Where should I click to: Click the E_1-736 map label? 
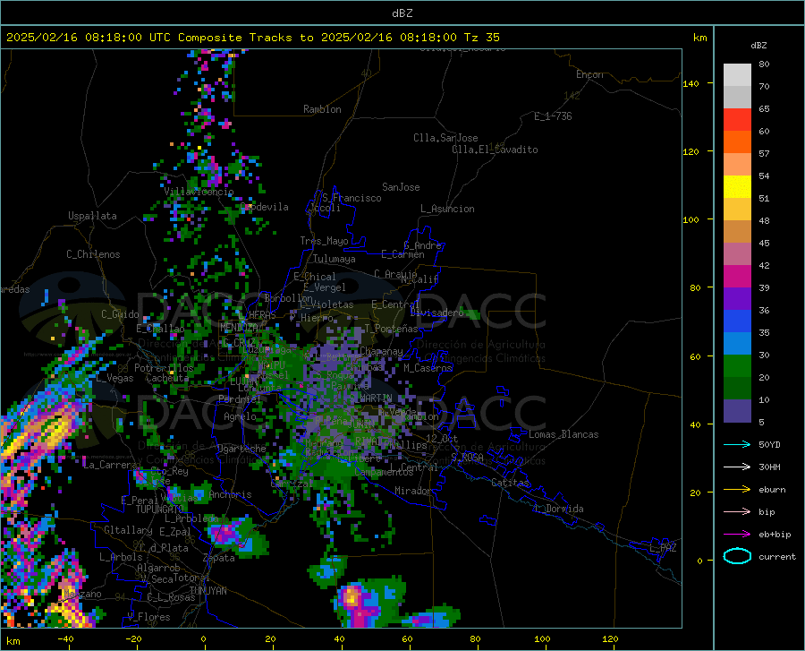tap(553, 116)
